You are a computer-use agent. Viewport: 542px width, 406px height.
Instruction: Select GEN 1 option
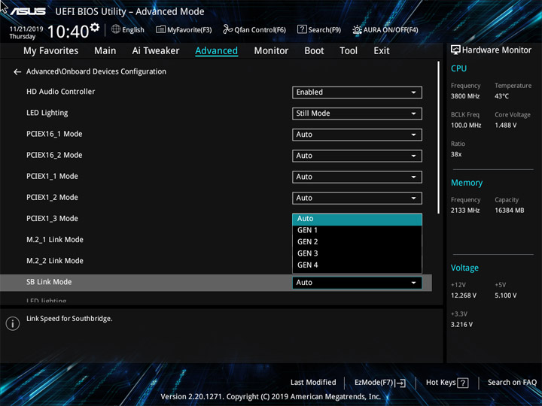(357, 230)
